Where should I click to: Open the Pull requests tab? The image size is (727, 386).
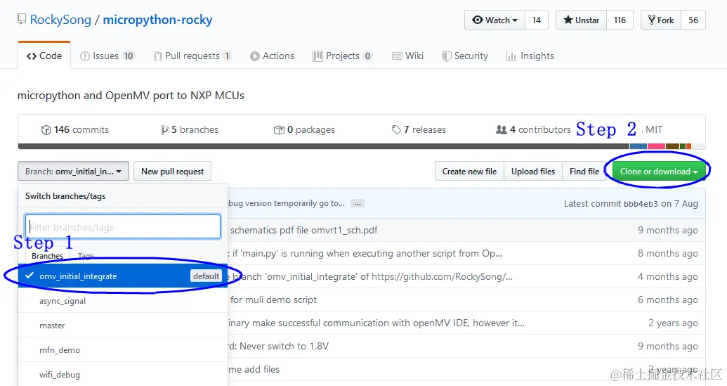coord(192,56)
